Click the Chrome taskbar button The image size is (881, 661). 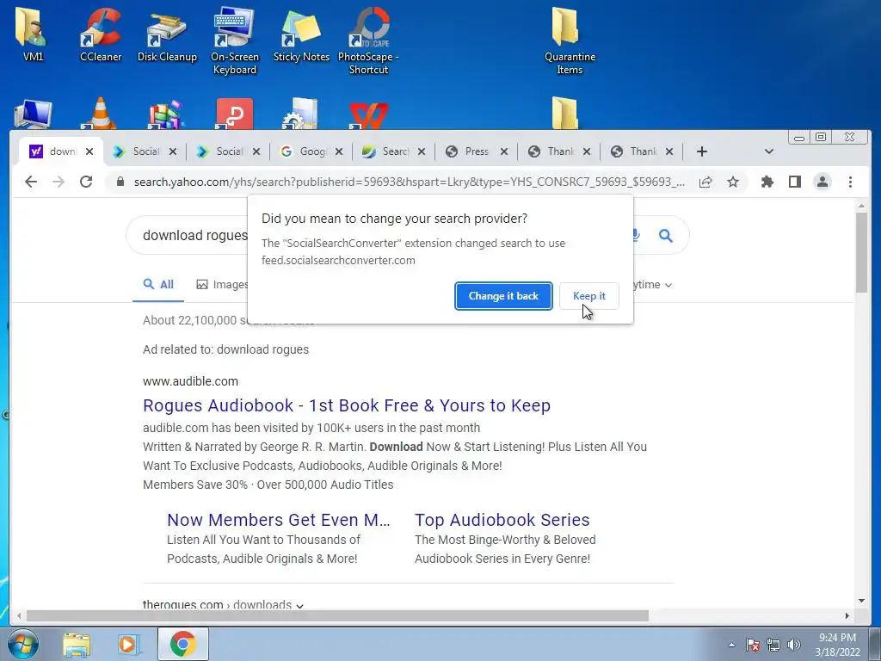coord(183,644)
